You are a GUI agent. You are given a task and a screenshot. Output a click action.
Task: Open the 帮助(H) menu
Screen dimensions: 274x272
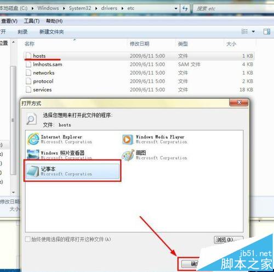tap(54, 21)
